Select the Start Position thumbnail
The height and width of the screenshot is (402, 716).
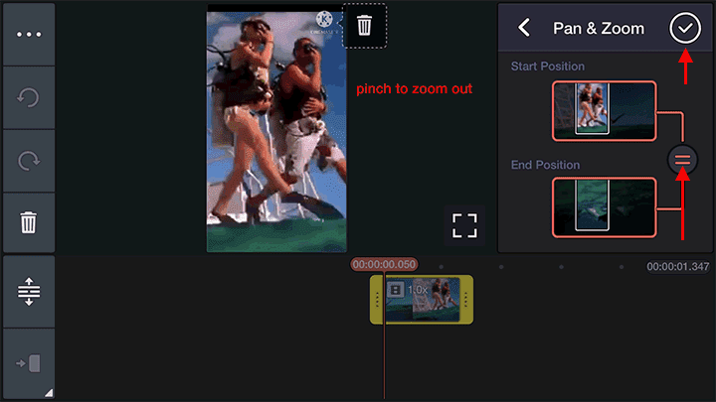coord(605,111)
